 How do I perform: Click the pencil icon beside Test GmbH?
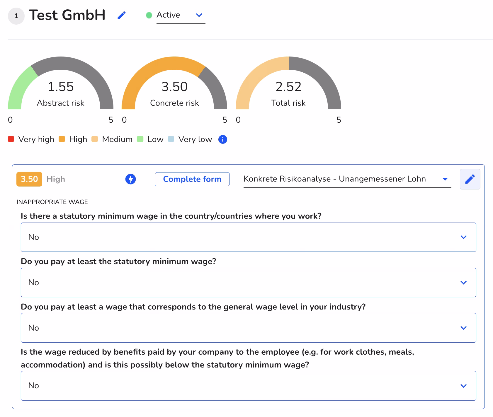[122, 15]
